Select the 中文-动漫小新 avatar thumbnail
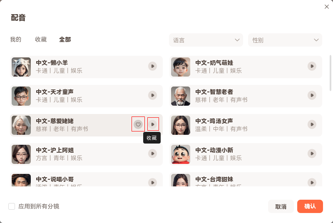 (181, 154)
